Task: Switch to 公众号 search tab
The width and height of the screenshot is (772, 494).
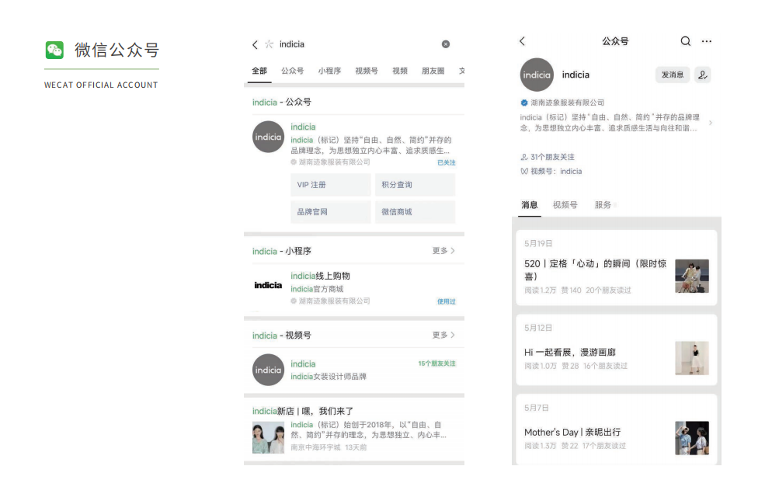Action: coord(293,71)
